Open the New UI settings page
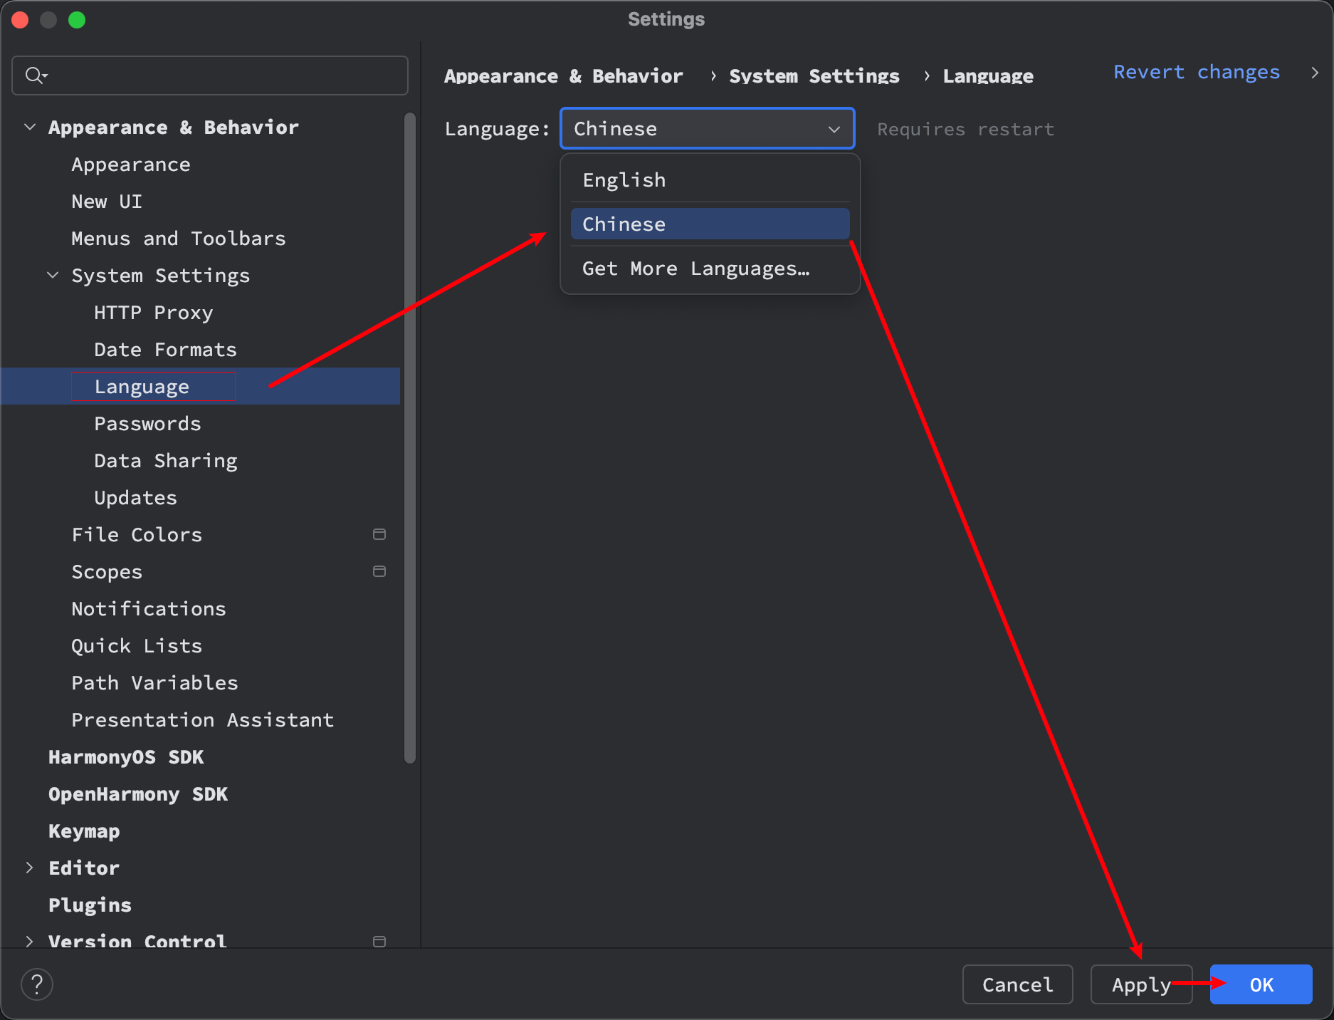The width and height of the screenshot is (1334, 1020). coord(107,202)
